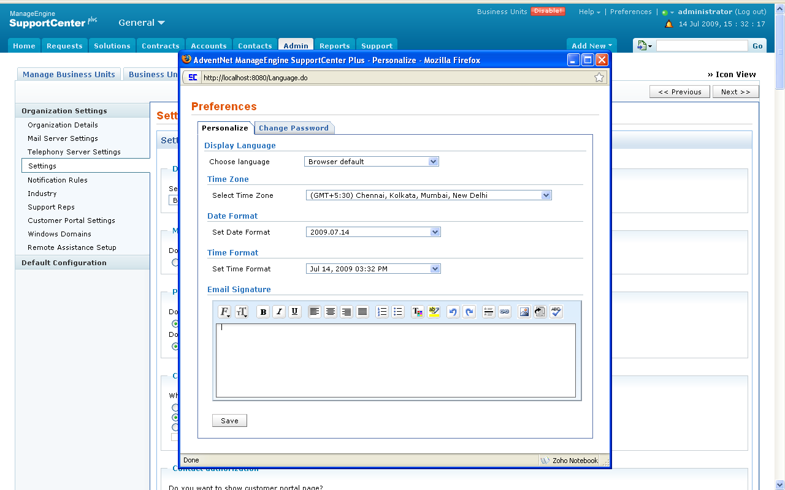
Task: Open the Select Time Zone dropdown
Action: (429, 195)
